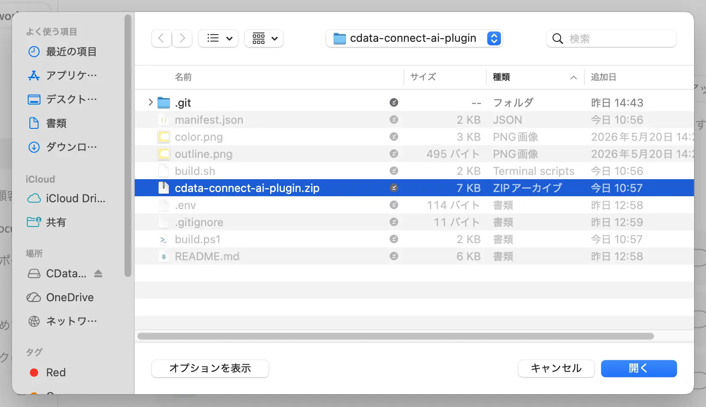Click the 今日 10:57 date of the zip file
706x407 pixels.
[x=616, y=188]
